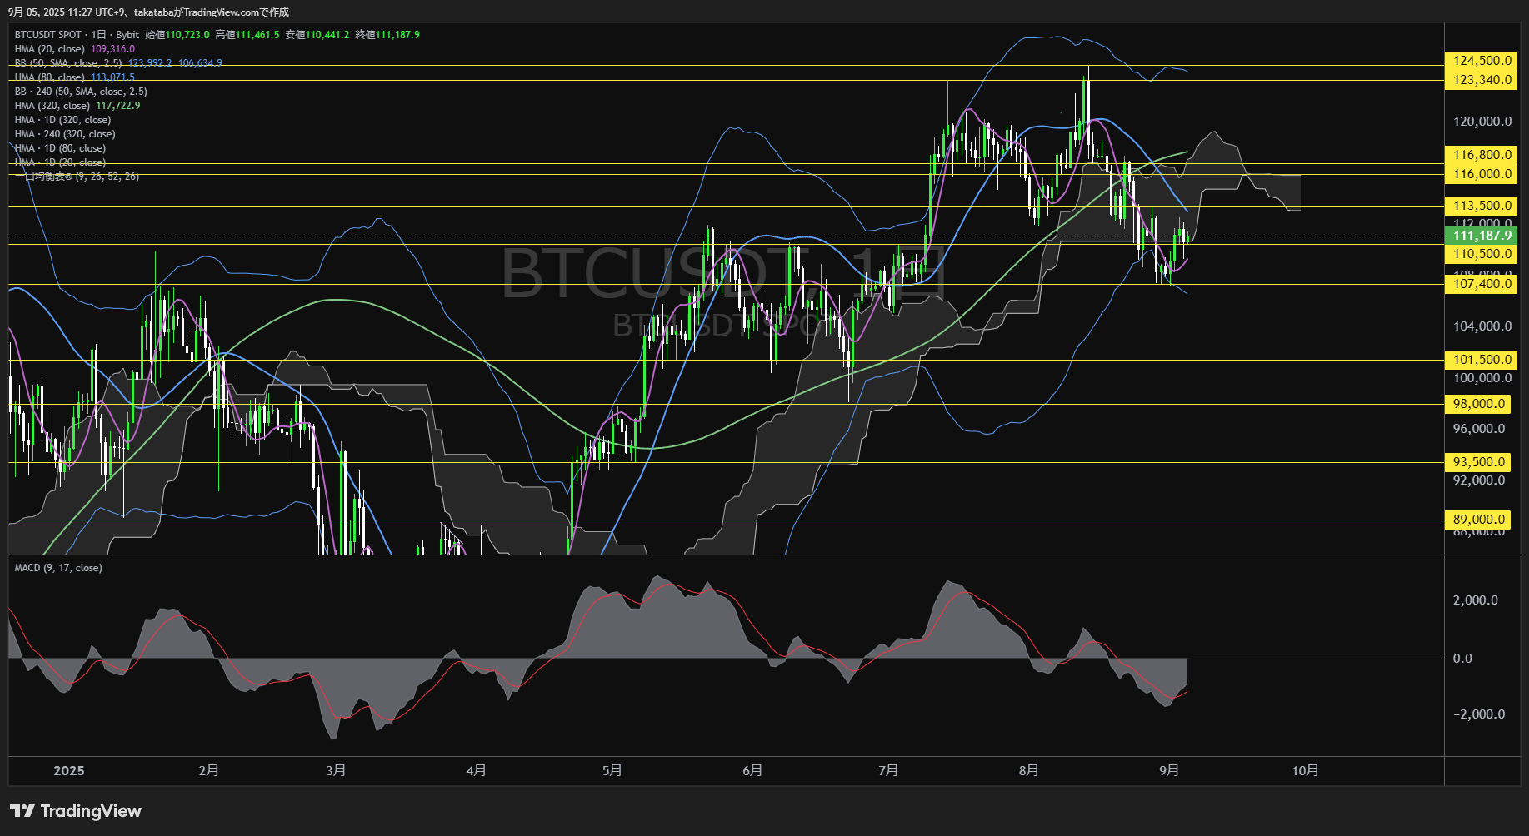Screen dimensions: 1529x836
Task: Click the MACD axis value 0.0
Action: click(1462, 659)
